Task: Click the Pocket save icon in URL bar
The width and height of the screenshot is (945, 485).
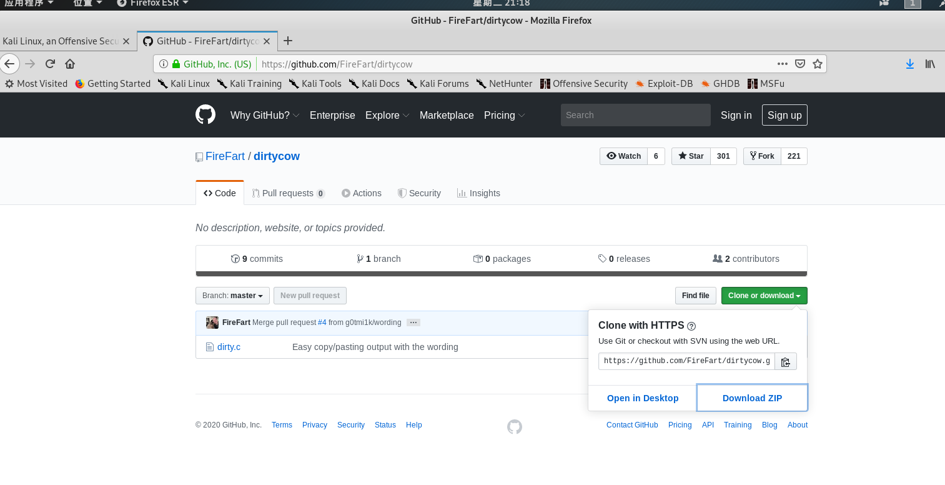Action: click(x=799, y=64)
